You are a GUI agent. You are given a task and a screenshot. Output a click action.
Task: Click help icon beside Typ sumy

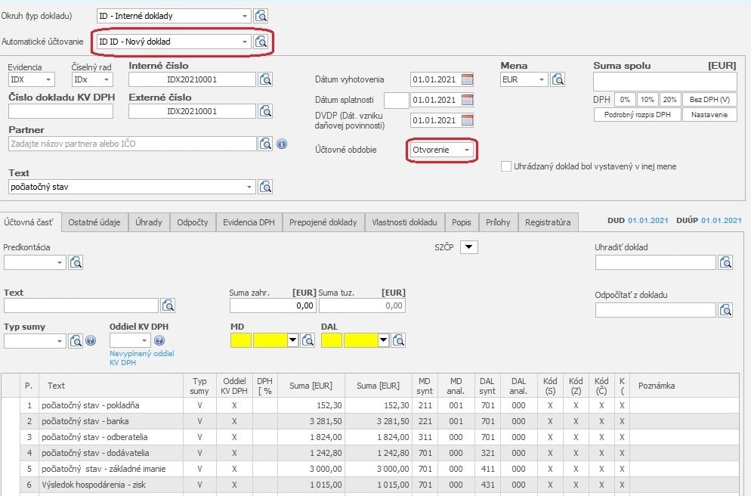click(x=91, y=341)
